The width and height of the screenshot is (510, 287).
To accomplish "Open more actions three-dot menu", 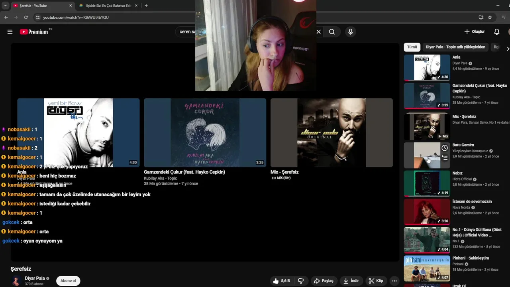I will click(x=394, y=281).
